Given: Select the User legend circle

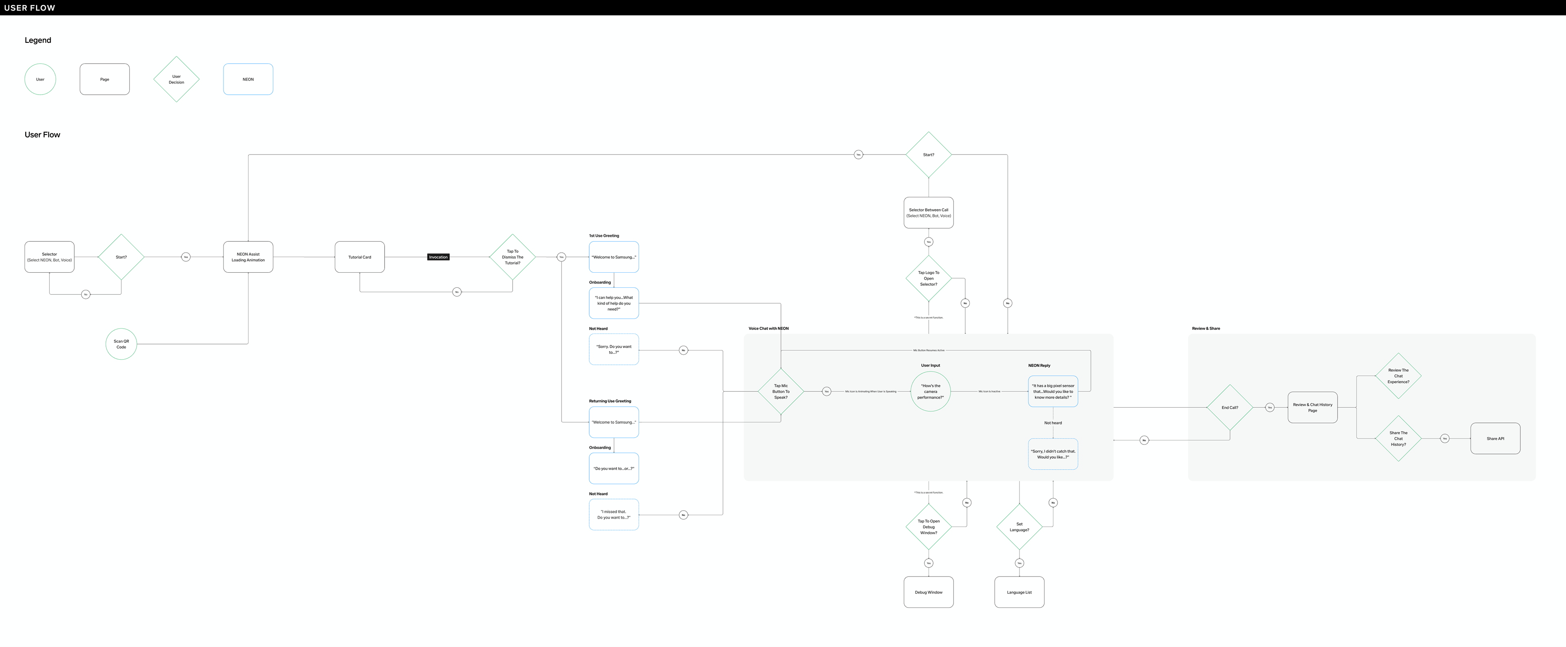Looking at the screenshot, I should 40,79.
